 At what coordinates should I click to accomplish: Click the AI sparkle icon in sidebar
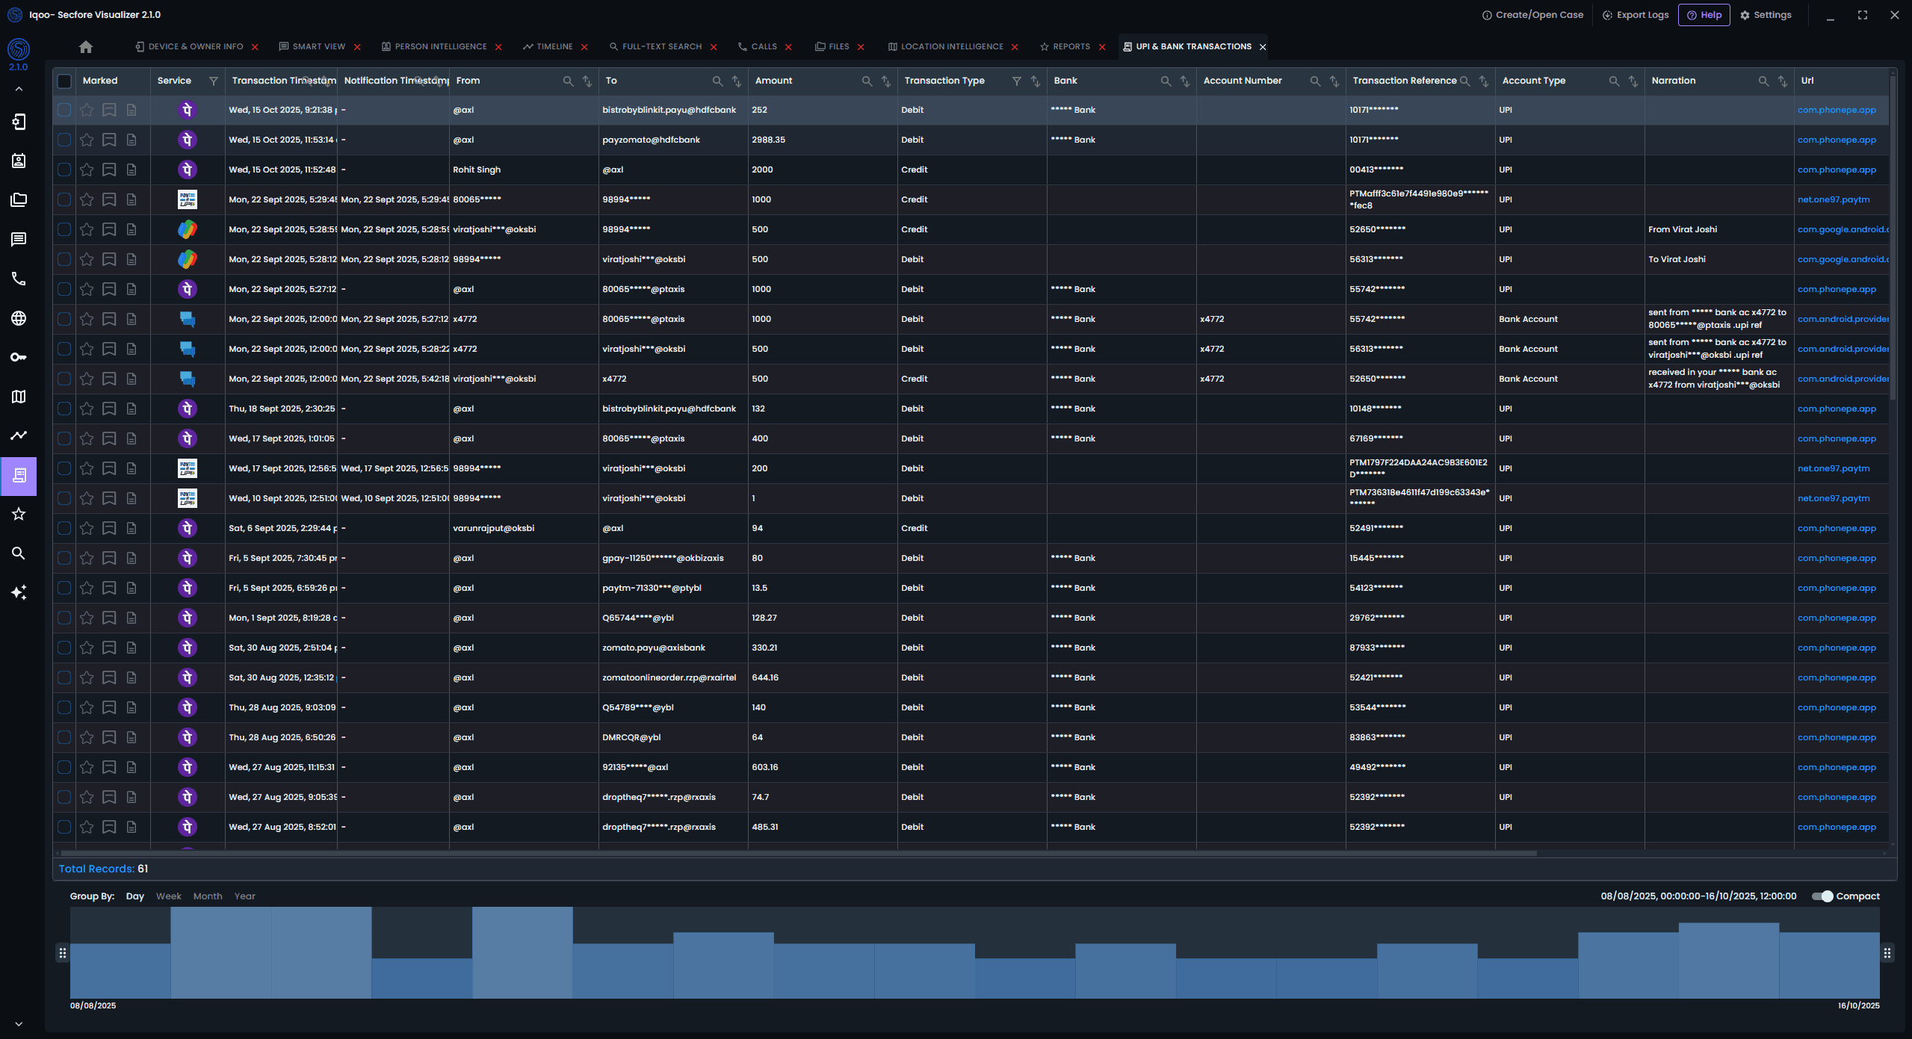(x=19, y=592)
